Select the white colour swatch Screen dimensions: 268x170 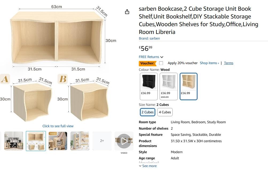(168, 86)
